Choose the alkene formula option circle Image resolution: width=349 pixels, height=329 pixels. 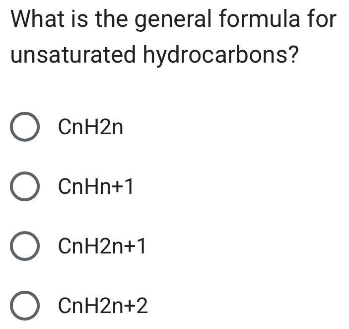[25, 128]
